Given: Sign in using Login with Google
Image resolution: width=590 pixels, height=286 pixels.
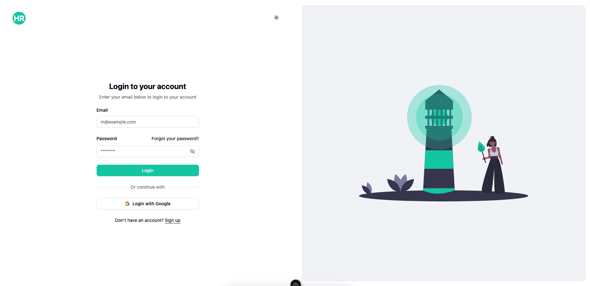Looking at the screenshot, I should [x=147, y=204].
